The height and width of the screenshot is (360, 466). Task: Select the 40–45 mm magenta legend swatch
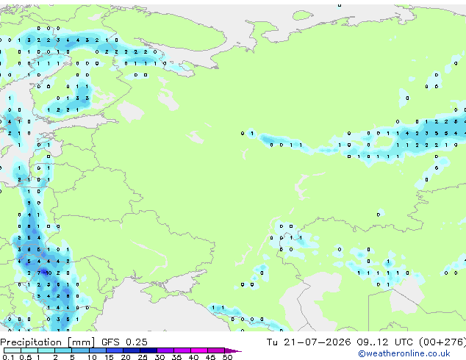click(x=199, y=350)
